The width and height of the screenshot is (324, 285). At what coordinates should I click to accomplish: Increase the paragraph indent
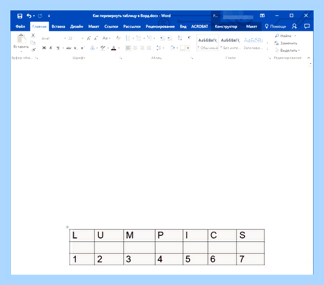point(170,38)
